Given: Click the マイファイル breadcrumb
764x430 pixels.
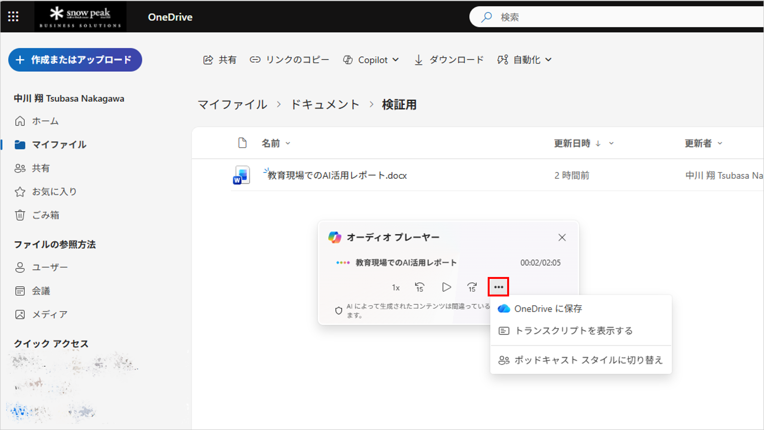Looking at the screenshot, I should (x=232, y=105).
